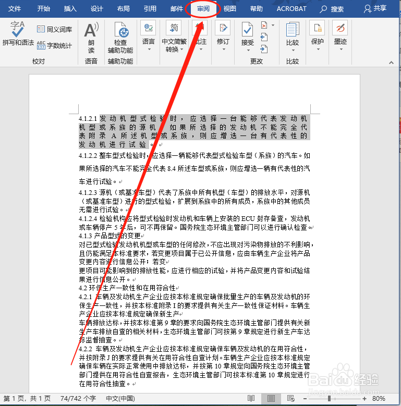Click the line 在用符合性抽查。
The width and height of the screenshot is (401, 406).
[x=104, y=384]
